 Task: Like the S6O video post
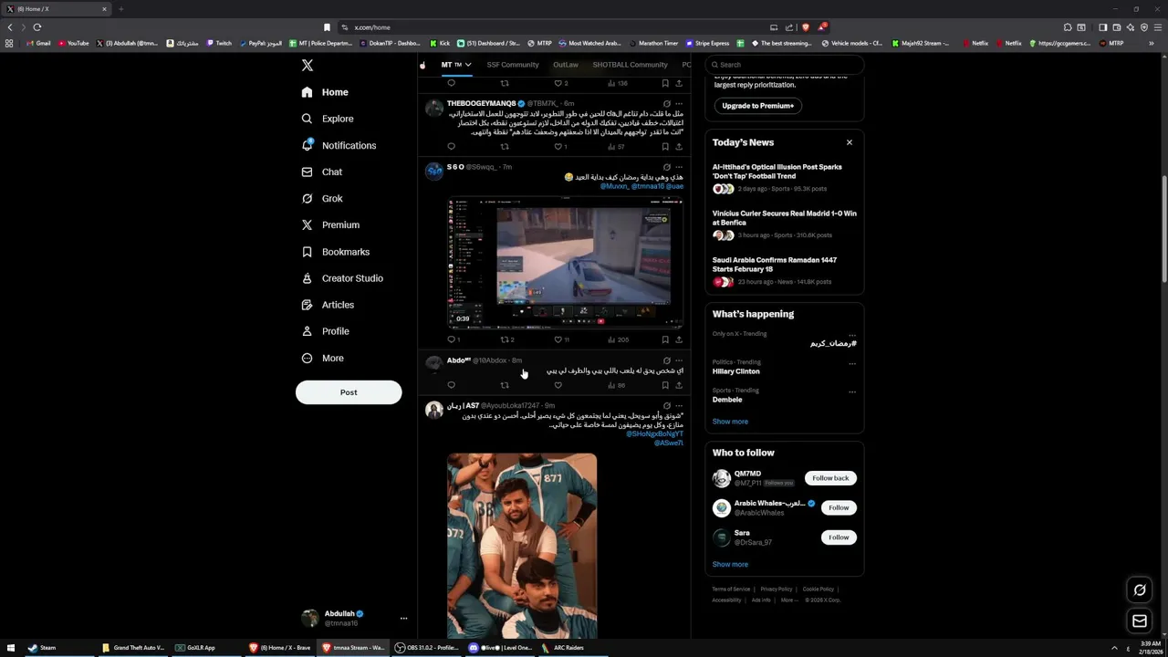(558, 339)
